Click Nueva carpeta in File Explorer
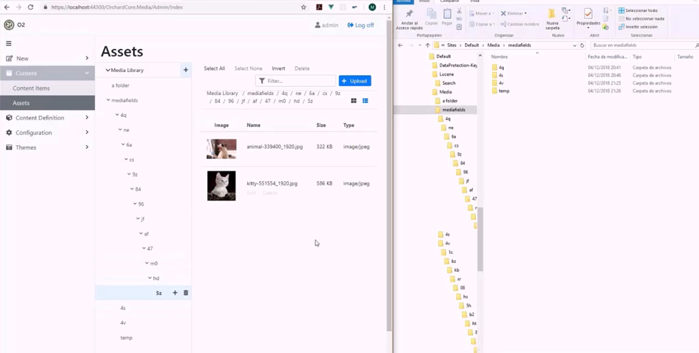This screenshot has height=353, width=699. point(552,19)
